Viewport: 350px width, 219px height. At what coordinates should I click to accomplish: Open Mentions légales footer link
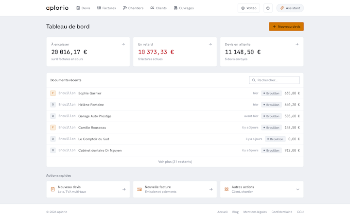[x=255, y=212]
